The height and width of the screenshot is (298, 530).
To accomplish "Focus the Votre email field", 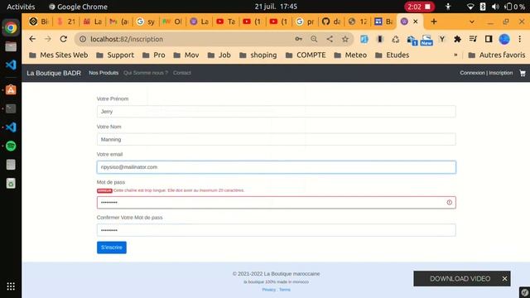I will pyautogui.click(x=276, y=167).
